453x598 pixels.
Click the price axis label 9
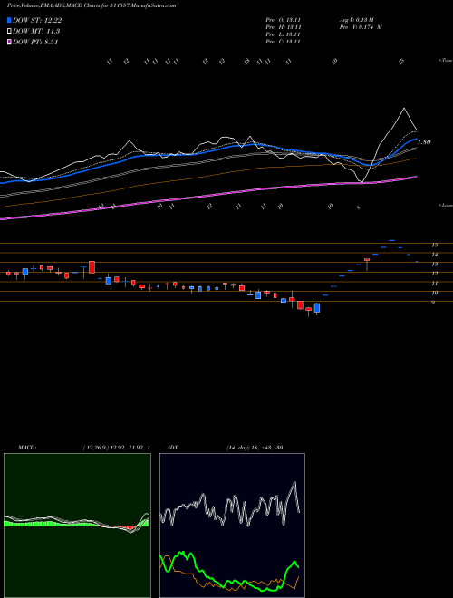(x=434, y=303)
